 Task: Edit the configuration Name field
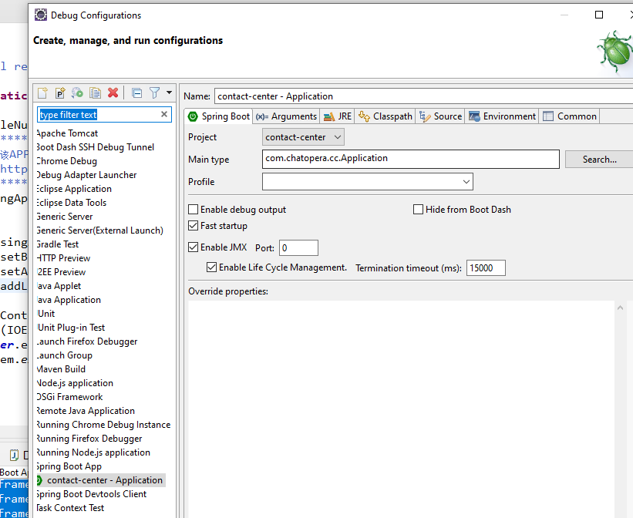pyautogui.click(x=424, y=96)
